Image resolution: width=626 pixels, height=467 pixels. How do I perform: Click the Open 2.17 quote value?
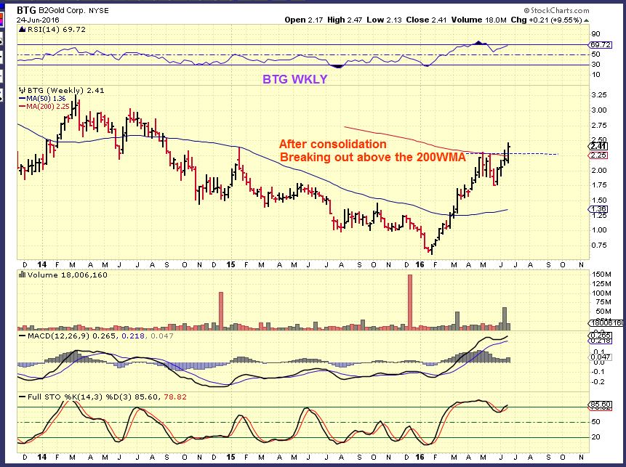point(303,20)
